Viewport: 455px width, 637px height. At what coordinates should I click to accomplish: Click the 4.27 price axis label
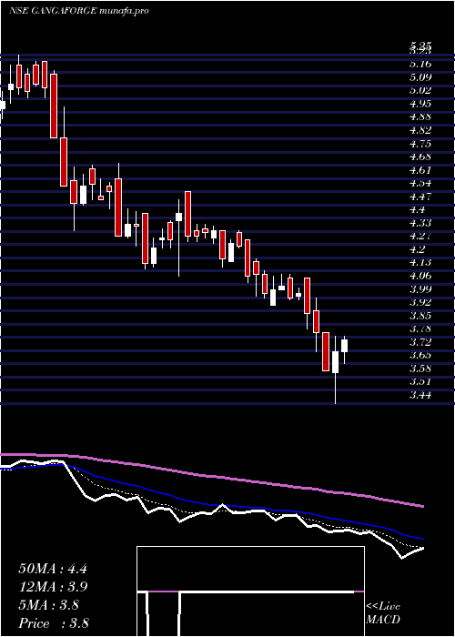click(x=420, y=236)
